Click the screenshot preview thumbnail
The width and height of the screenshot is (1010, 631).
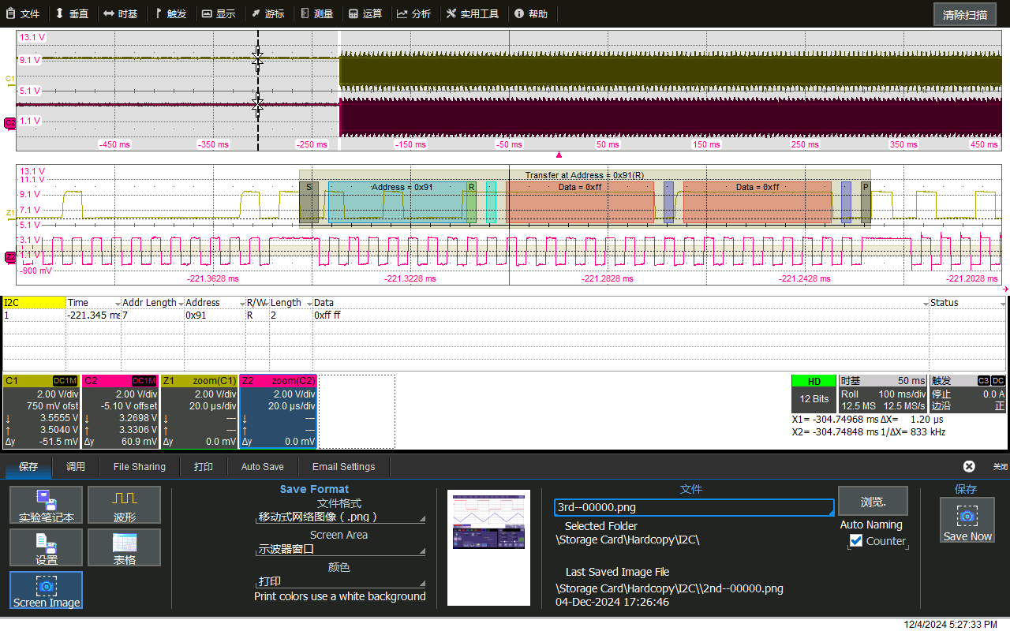488,547
